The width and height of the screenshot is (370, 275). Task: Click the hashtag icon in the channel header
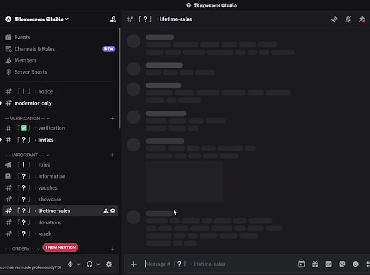(x=130, y=19)
